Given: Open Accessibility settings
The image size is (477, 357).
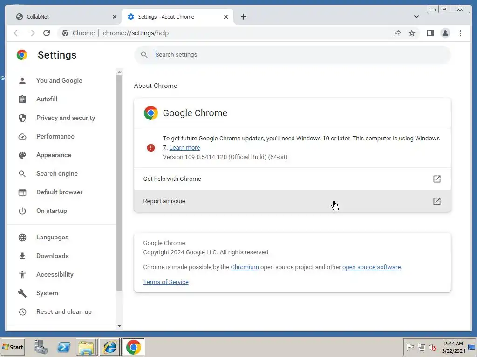Looking at the screenshot, I should pyautogui.click(x=55, y=274).
